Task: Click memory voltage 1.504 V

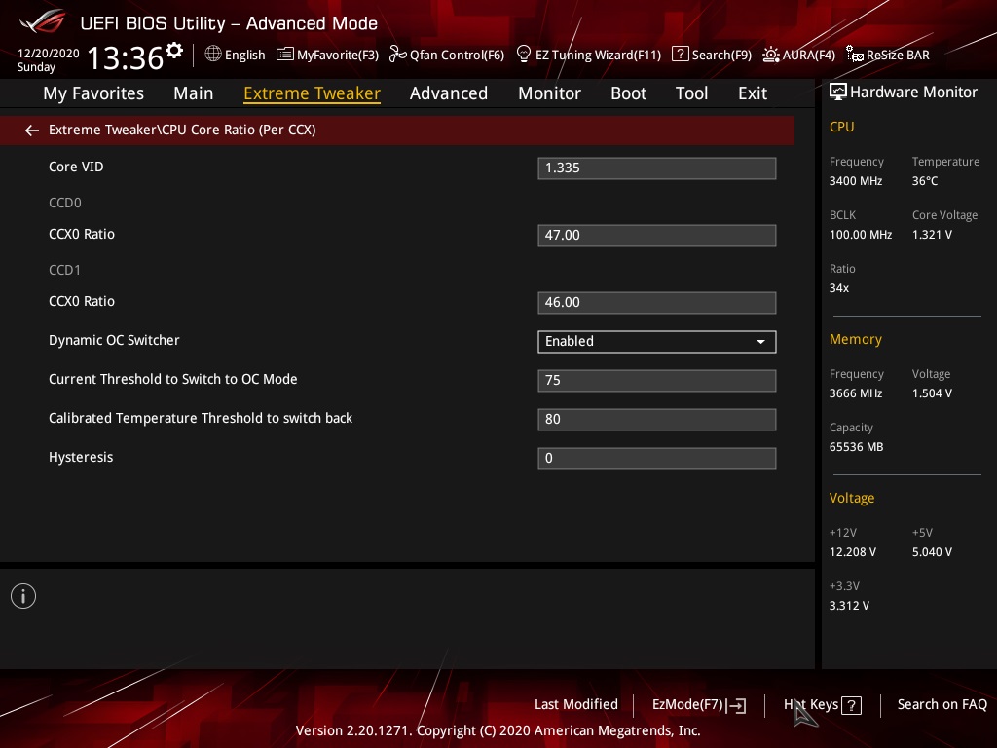Action: point(932,393)
